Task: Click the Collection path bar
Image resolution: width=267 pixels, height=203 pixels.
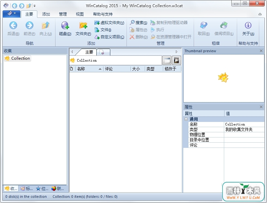Action: point(115,60)
